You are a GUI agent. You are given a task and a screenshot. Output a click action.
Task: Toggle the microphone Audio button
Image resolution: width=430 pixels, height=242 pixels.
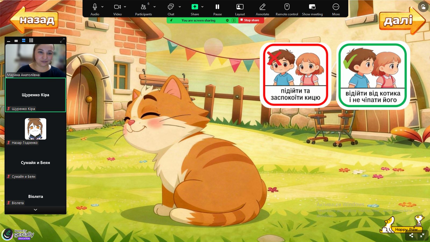(95, 7)
